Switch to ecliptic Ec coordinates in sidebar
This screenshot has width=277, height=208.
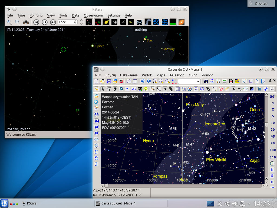click(96, 127)
